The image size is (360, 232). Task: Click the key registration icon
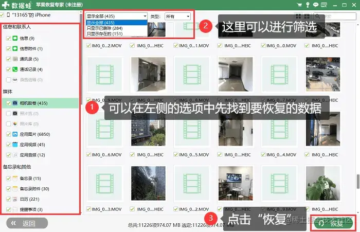(x=308, y=5)
